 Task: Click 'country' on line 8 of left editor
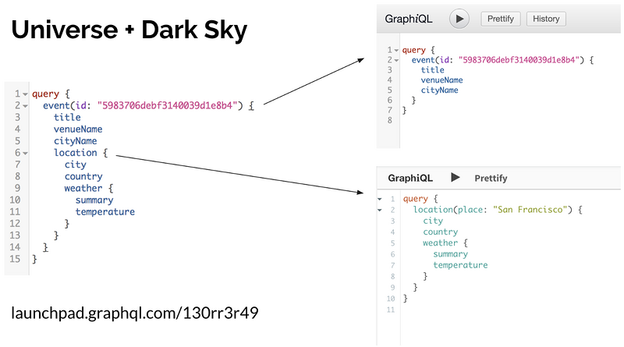[x=83, y=176]
